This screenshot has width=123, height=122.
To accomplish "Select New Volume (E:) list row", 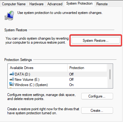I will [x=58, y=80].
